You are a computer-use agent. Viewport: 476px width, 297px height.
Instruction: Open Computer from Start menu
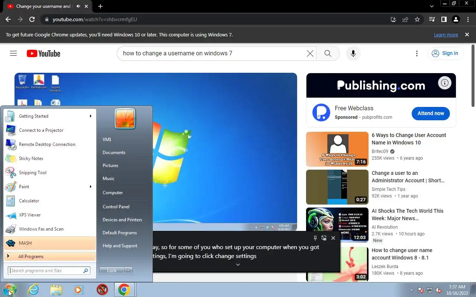pos(113,193)
